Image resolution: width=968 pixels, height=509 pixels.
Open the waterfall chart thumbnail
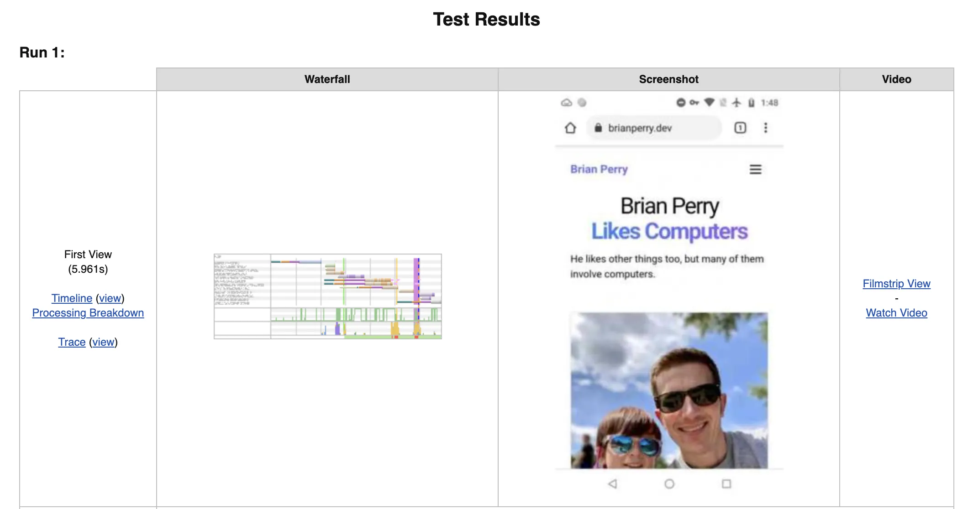point(327,296)
